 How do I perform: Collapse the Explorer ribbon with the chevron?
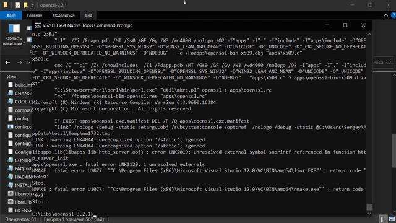[385, 15]
